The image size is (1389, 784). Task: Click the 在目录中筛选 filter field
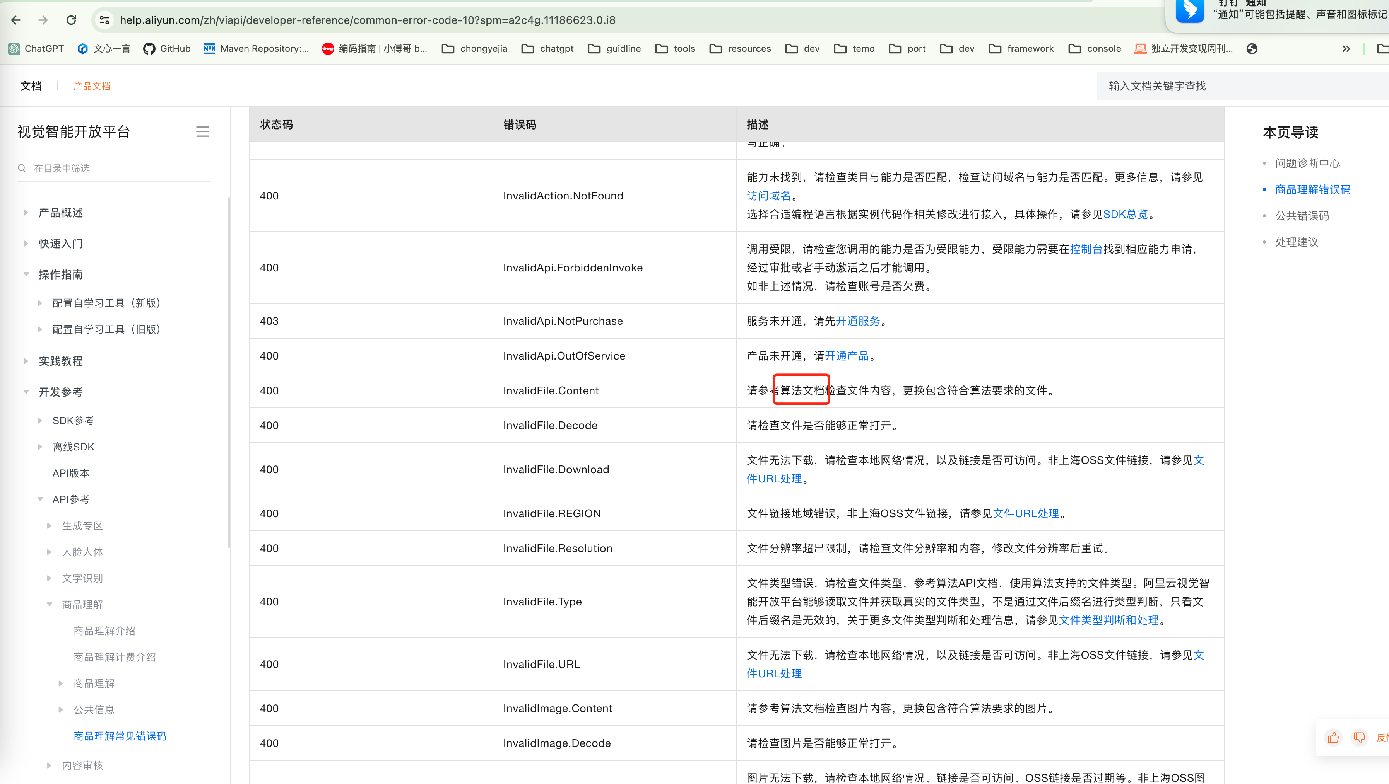[119, 168]
